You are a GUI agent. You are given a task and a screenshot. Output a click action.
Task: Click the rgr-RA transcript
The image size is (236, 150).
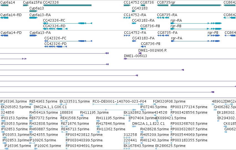[x=196, y=23]
